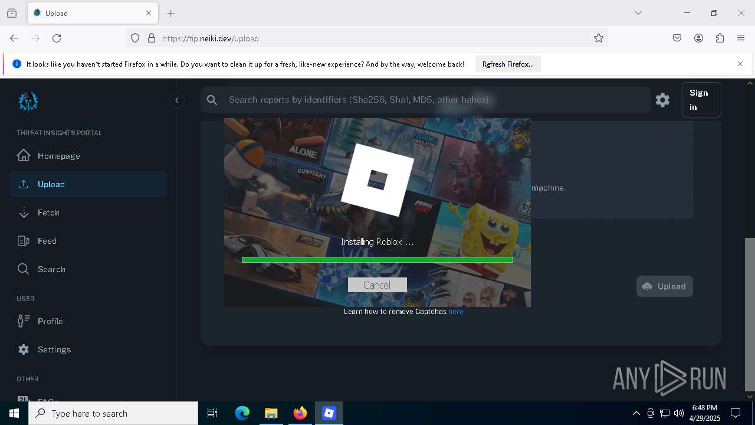
Task: Click the taskbar clock and date
Action: click(x=704, y=413)
